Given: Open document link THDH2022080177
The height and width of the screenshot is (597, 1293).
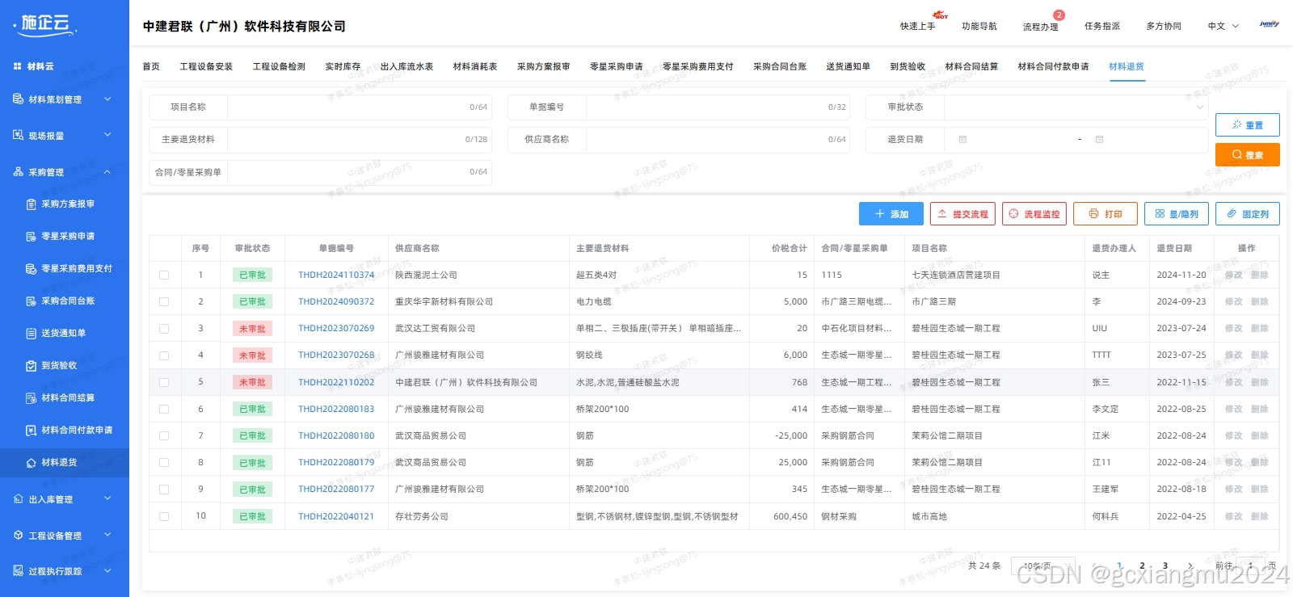Looking at the screenshot, I should (336, 489).
